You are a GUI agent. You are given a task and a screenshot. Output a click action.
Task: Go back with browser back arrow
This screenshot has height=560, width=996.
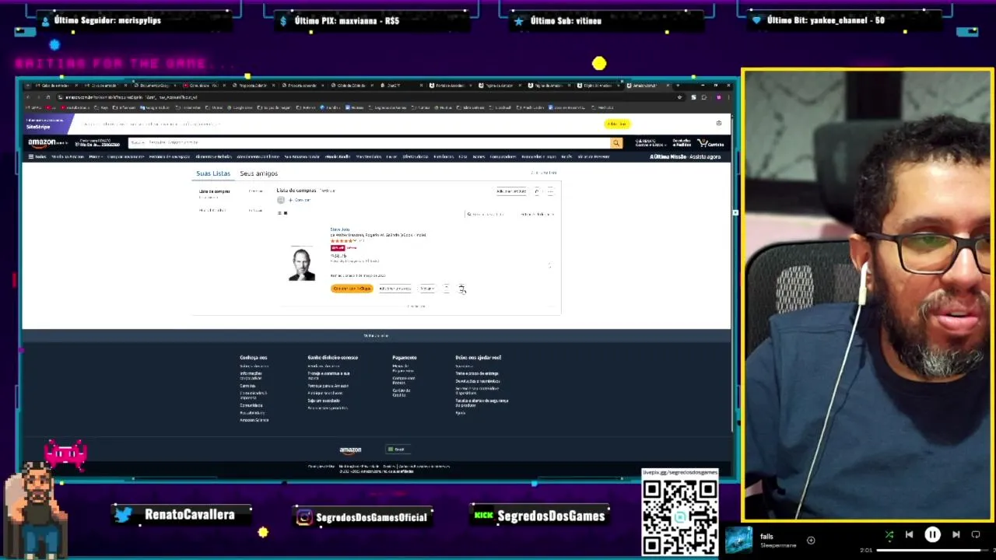[x=28, y=97]
